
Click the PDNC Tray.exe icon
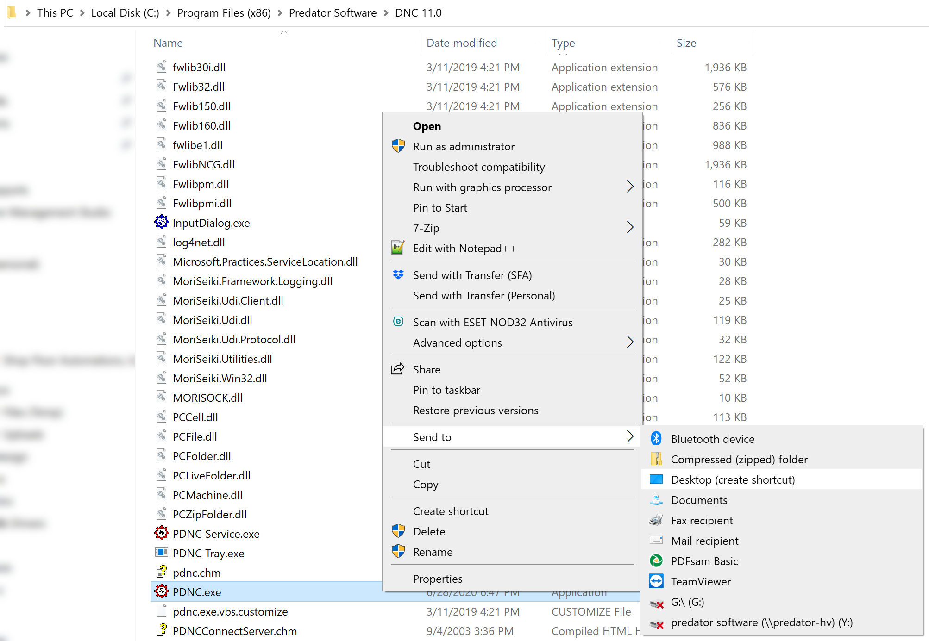(x=161, y=552)
